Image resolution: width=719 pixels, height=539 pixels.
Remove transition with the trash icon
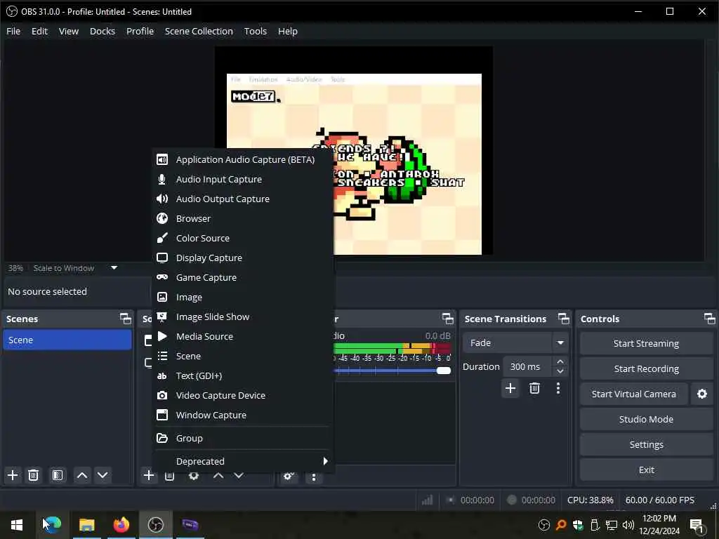pos(534,388)
